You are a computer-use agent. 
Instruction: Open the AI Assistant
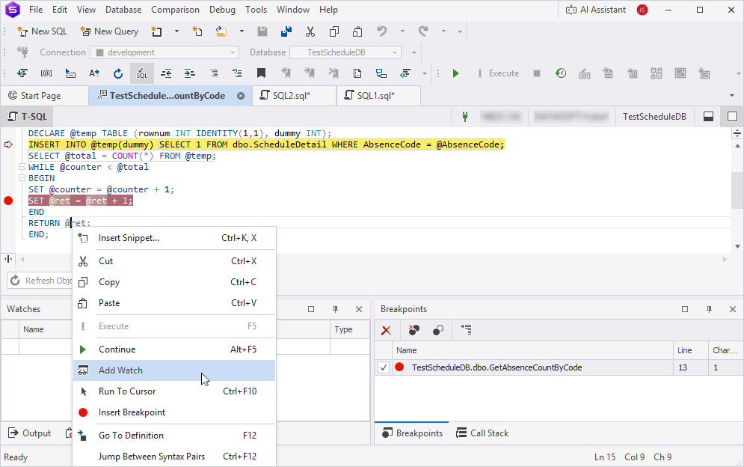click(x=595, y=10)
